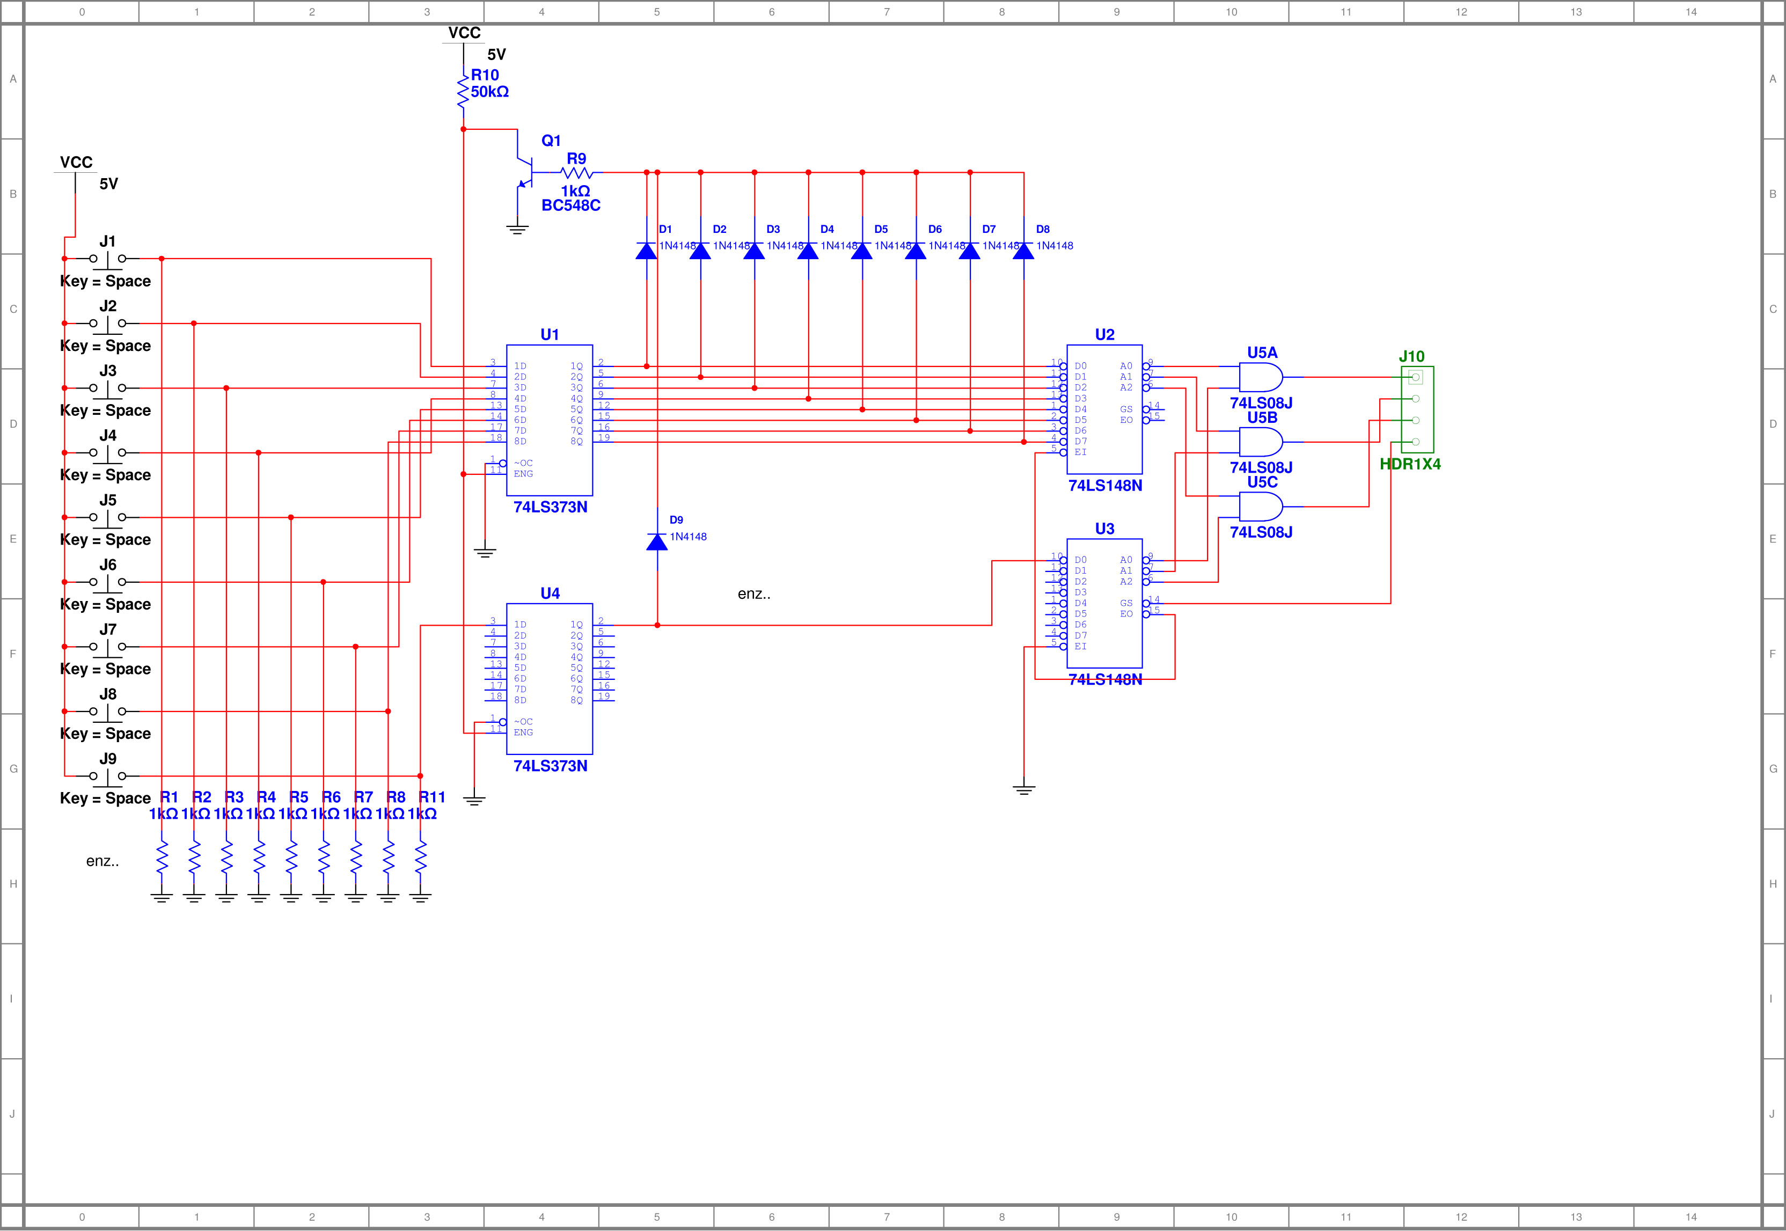1786x1231 pixels.
Task: Select the U5C AND gate symbol
Action: point(1260,507)
